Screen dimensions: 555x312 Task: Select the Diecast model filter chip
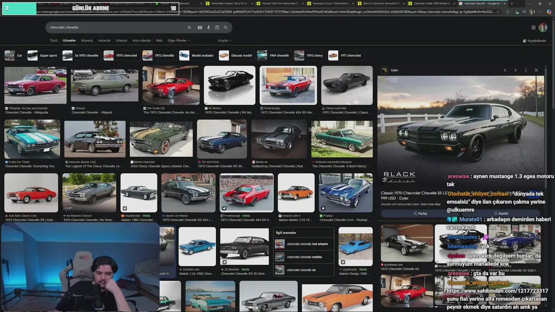(236, 55)
